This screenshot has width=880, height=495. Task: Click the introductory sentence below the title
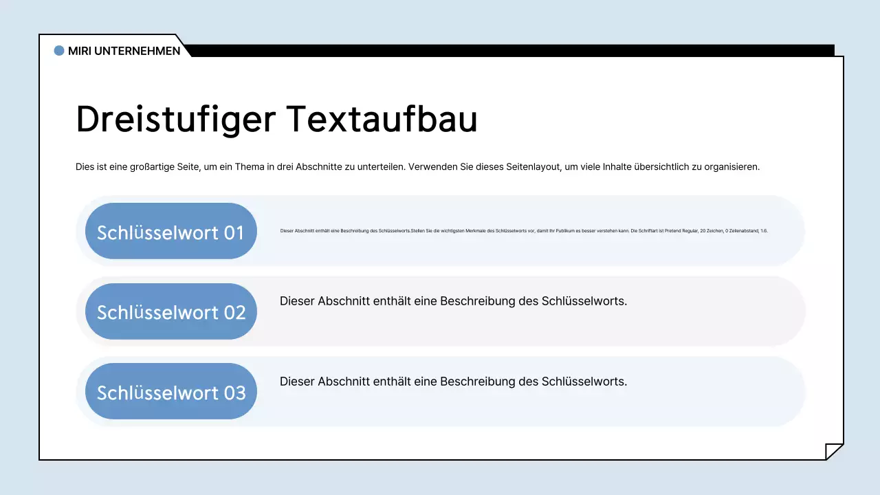click(x=417, y=166)
